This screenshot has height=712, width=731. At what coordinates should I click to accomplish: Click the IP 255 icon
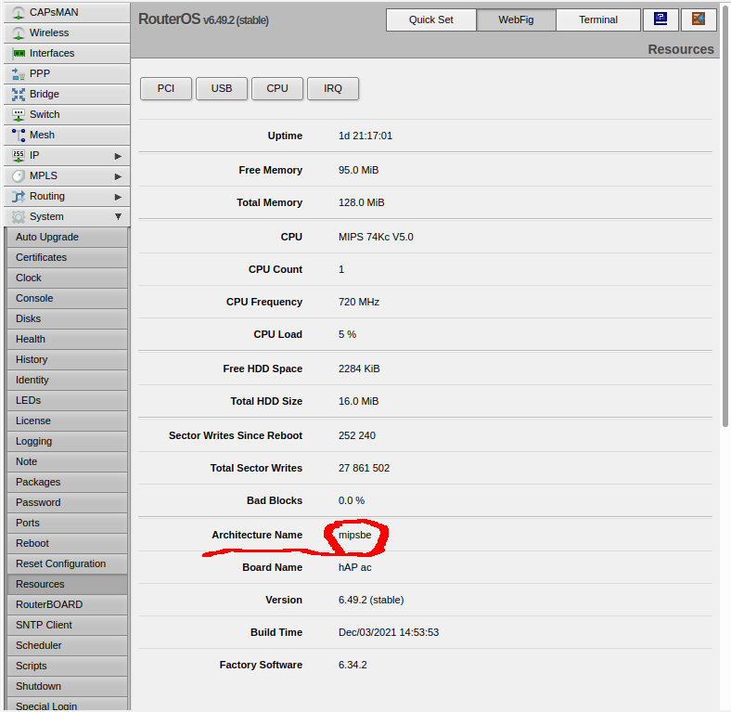click(19, 155)
